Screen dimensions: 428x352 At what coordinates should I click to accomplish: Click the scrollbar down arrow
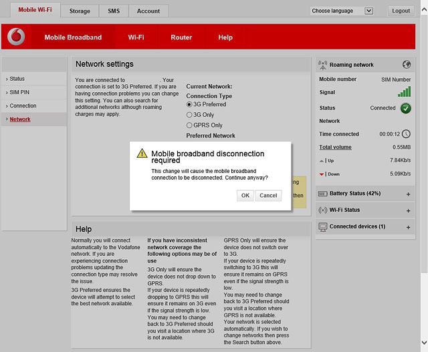coord(424,342)
